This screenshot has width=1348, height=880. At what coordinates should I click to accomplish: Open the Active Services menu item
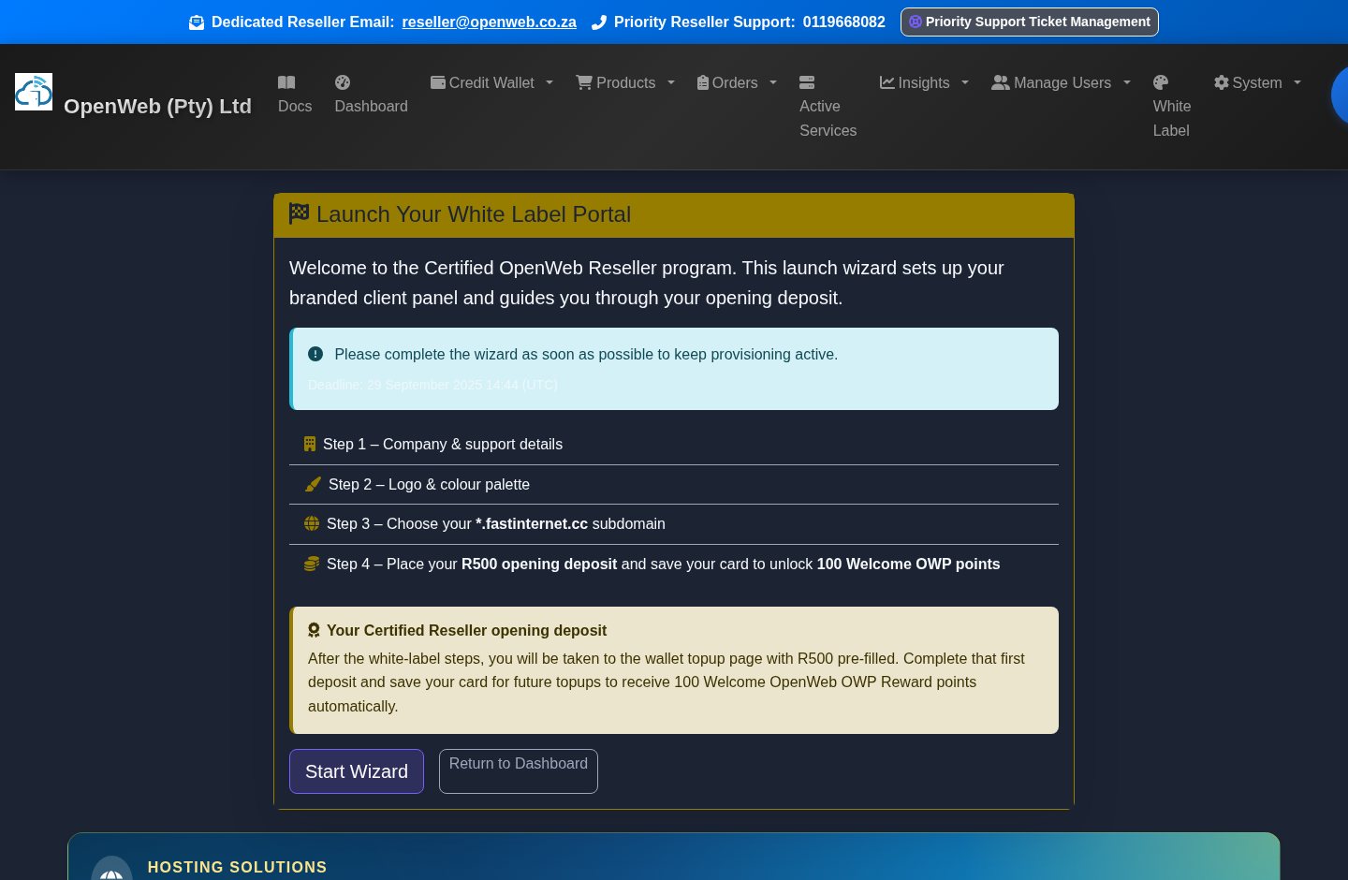point(828,107)
